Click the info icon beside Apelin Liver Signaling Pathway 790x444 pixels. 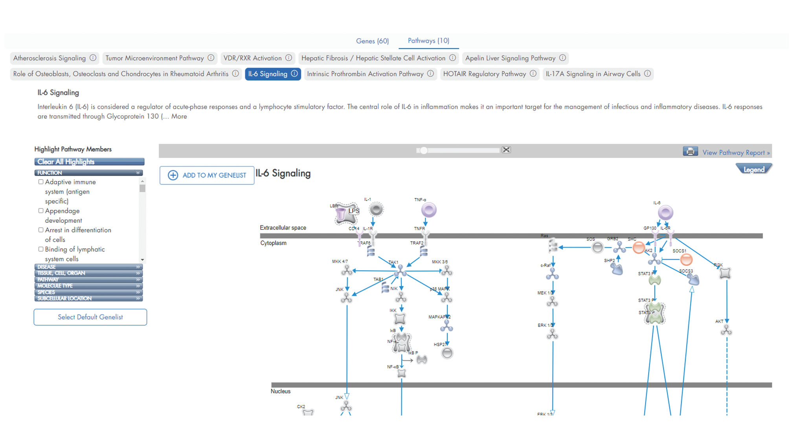click(562, 58)
